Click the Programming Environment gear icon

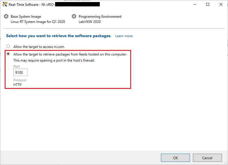(74, 16)
